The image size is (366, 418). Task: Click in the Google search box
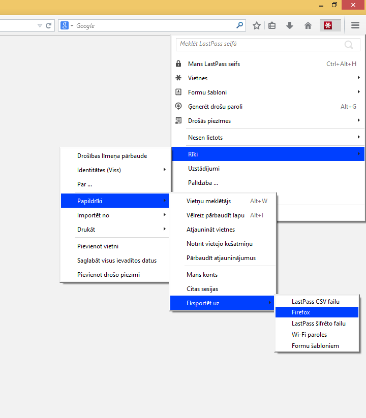point(152,25)
